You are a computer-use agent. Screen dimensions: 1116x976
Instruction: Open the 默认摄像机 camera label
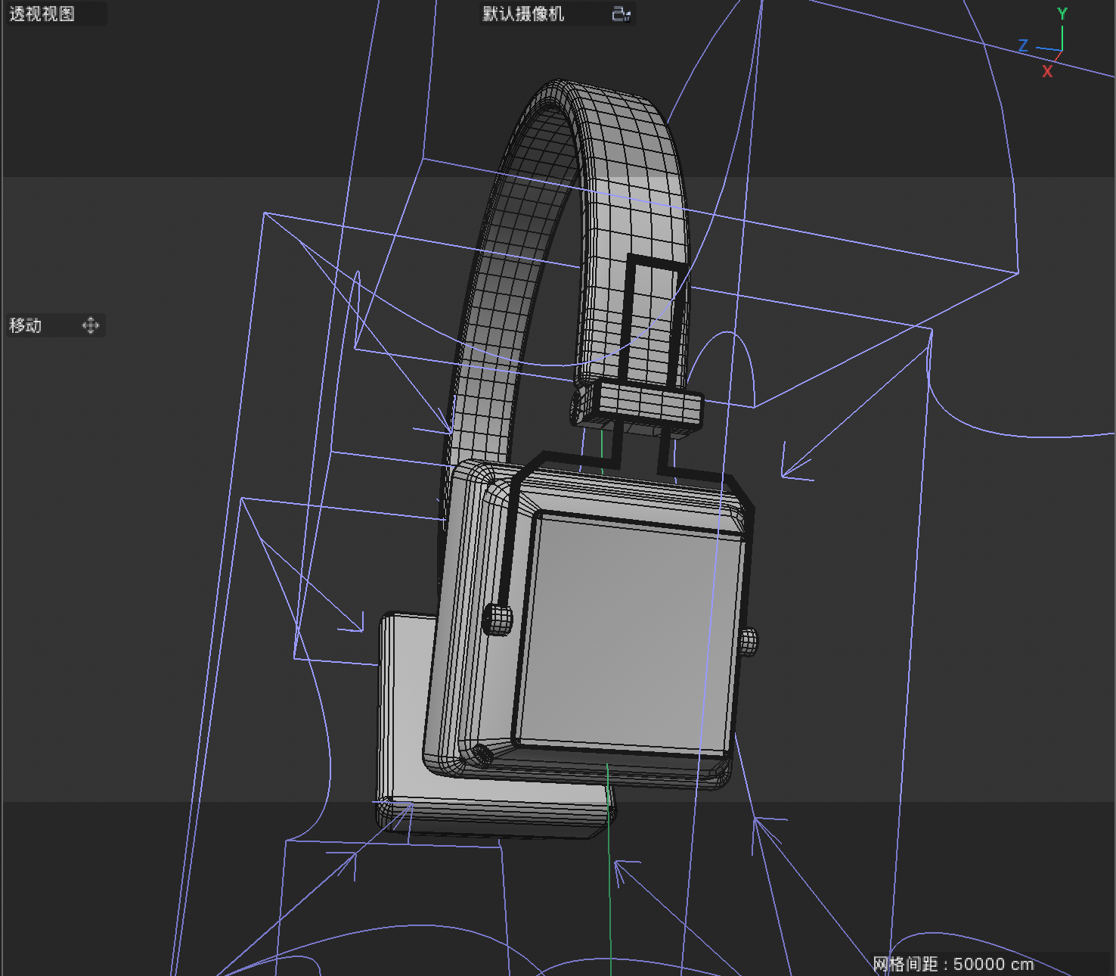coord(523,14)
